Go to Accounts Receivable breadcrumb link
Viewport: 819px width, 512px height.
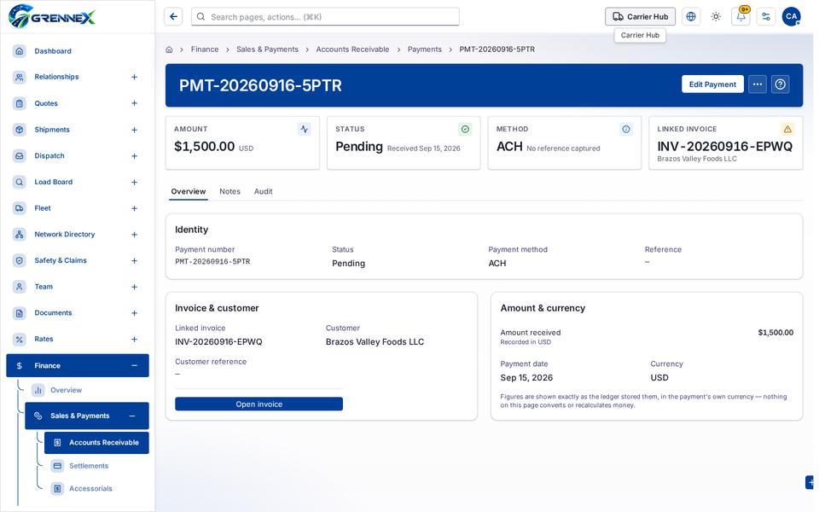point(352,49)
